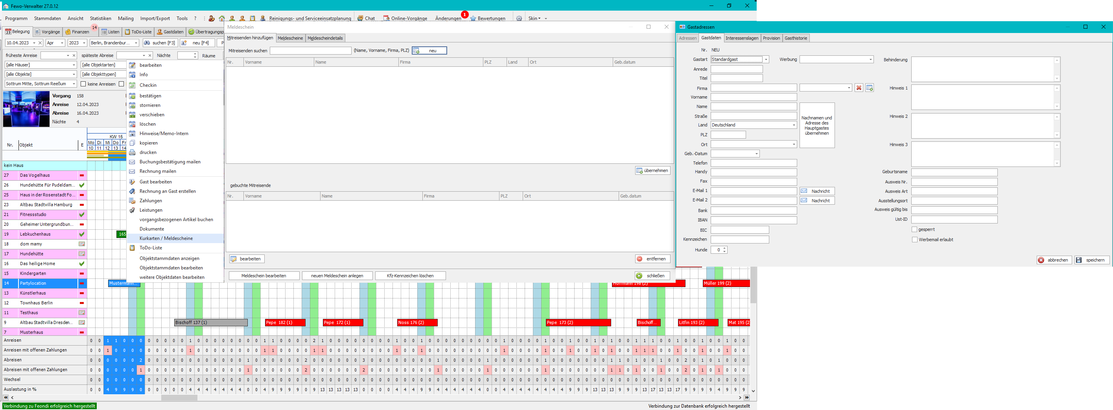The height and width of the screenshot is (410, 1113).
Task: Switch to the Interessenslagen tab
Action: click(742, 38)
